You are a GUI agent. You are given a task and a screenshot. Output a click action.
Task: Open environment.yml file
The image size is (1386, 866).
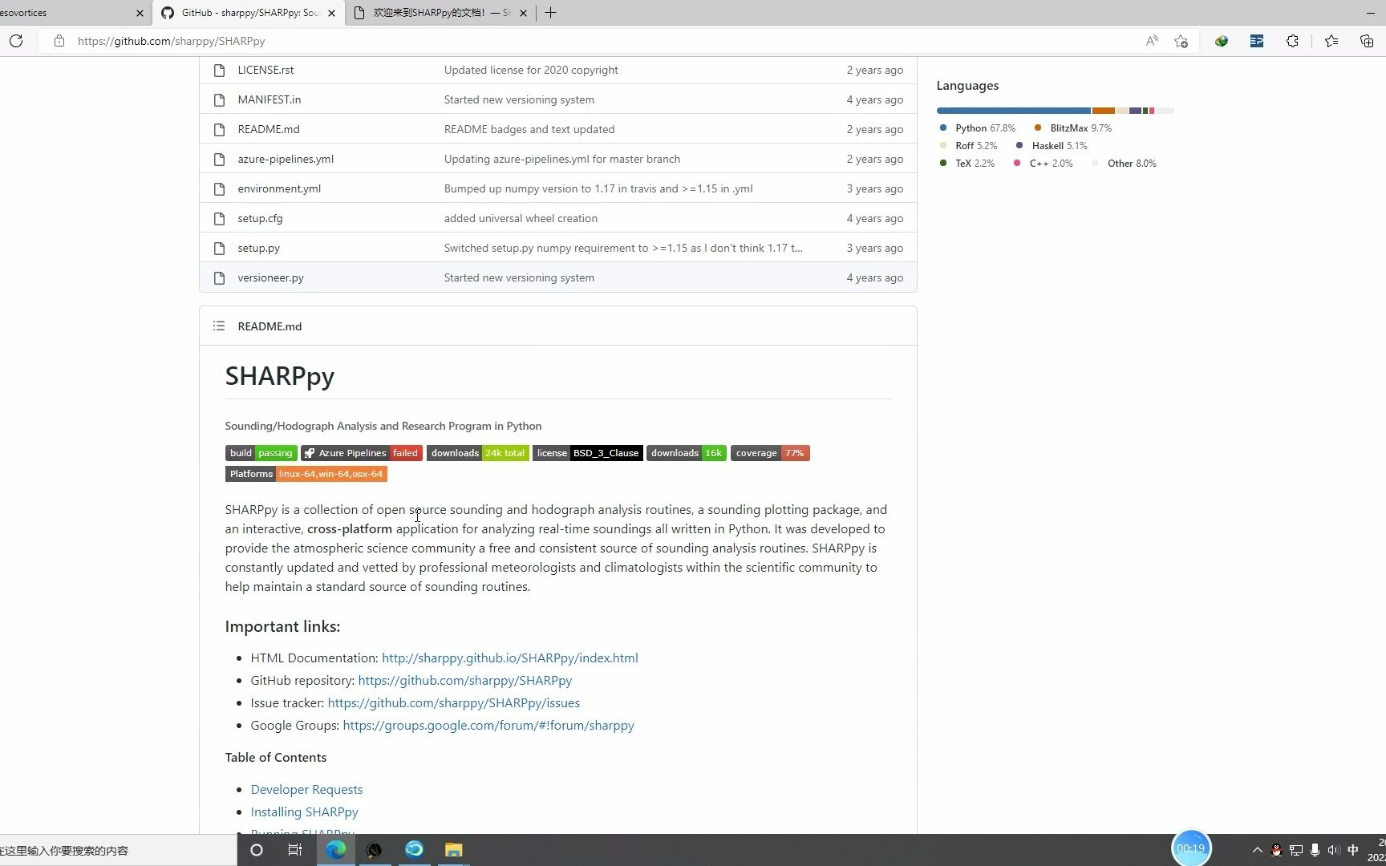(x=279, y=188)
